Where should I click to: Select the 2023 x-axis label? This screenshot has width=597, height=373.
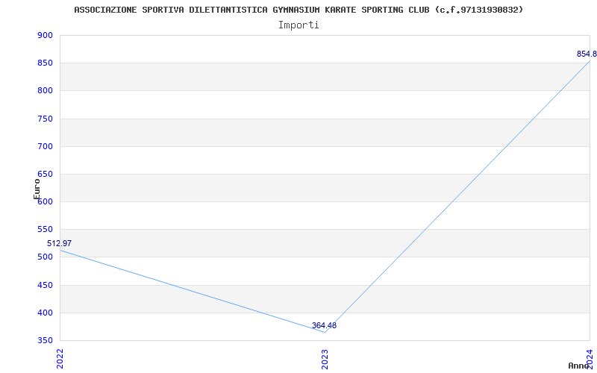point(325,359)
